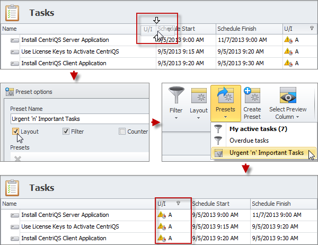Click Schedule Start header in upper grid
The image size is (318, 245).
point(186,29)
